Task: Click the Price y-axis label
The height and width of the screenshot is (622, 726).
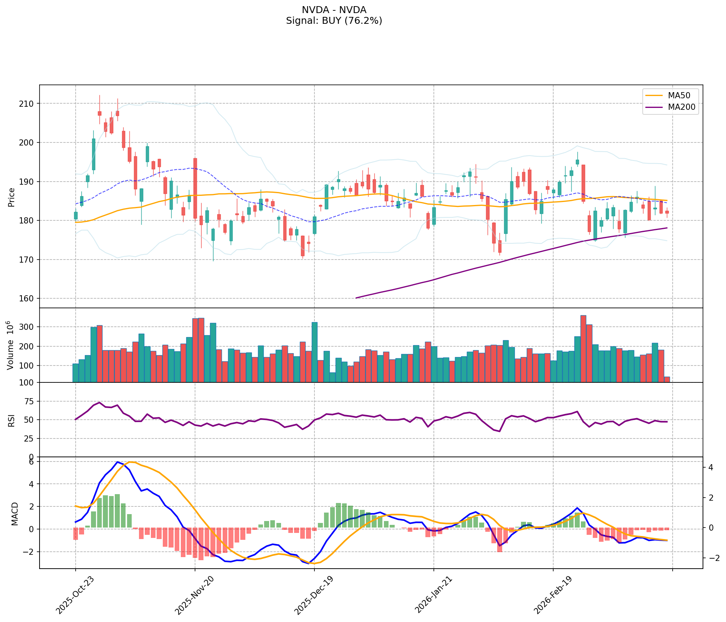Action: coord(12,197)
